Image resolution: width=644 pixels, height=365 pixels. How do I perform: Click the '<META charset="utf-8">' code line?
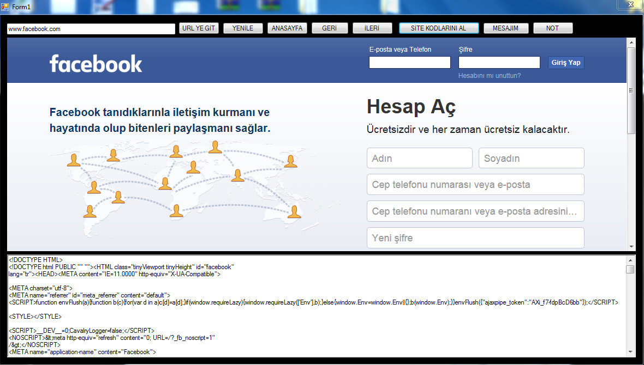tap(41, 288)
